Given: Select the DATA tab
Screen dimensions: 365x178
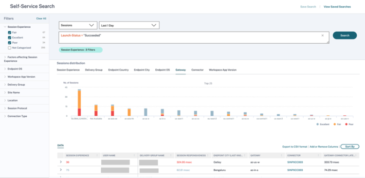Looking at the screenshot, I should (x=60, y=145).
